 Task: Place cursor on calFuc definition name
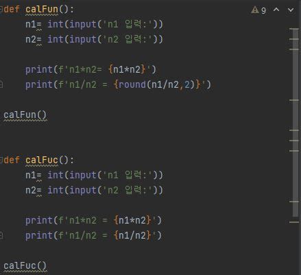42,160
